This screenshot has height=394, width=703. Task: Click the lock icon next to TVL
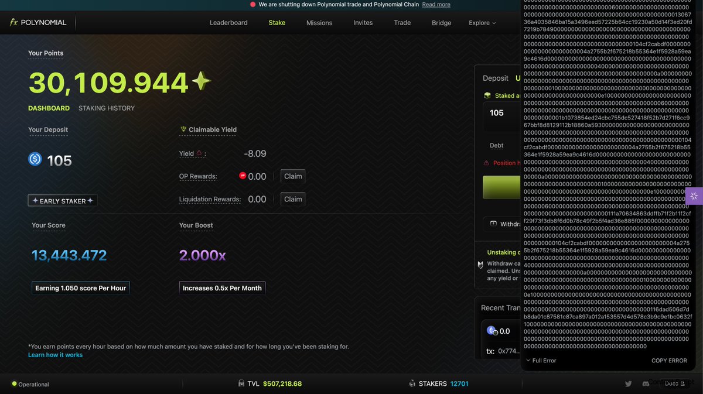point(242,383)
